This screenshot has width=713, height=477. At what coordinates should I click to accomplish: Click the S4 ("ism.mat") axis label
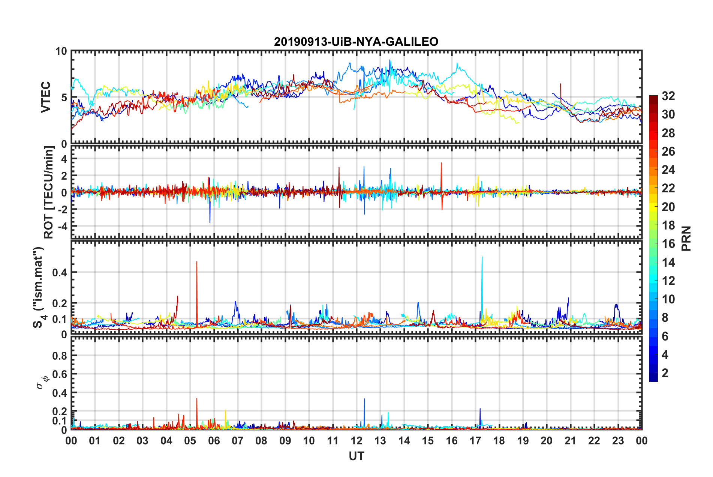39,288
